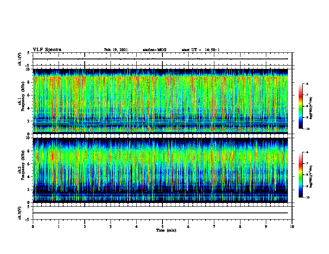Click inside the ch.1 spectrogram panel
Image resolution: width=329 pixels, height=254 pixels.
tap(160, 101)
